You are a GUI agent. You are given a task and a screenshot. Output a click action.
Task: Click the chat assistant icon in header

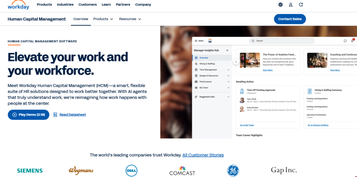coord(301,5)
